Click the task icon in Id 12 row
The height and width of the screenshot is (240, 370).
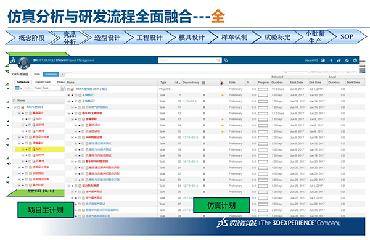80,114
